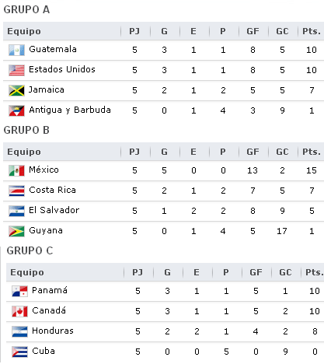Open the Guatemala team link
Image resolution: width=324 pixels, height=364 pixels.
[53, 49]
